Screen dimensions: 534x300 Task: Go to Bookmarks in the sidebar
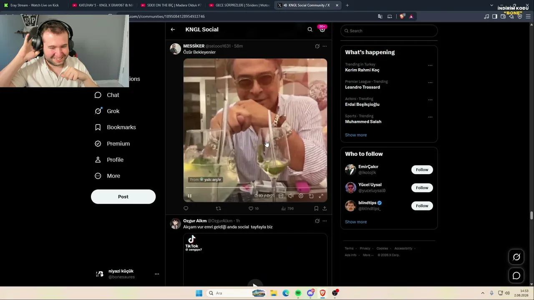point(115,127)
